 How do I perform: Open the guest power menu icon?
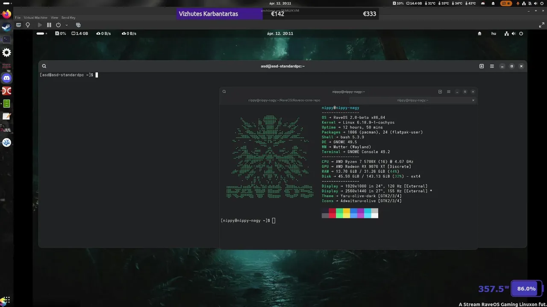tap(521, 33)
